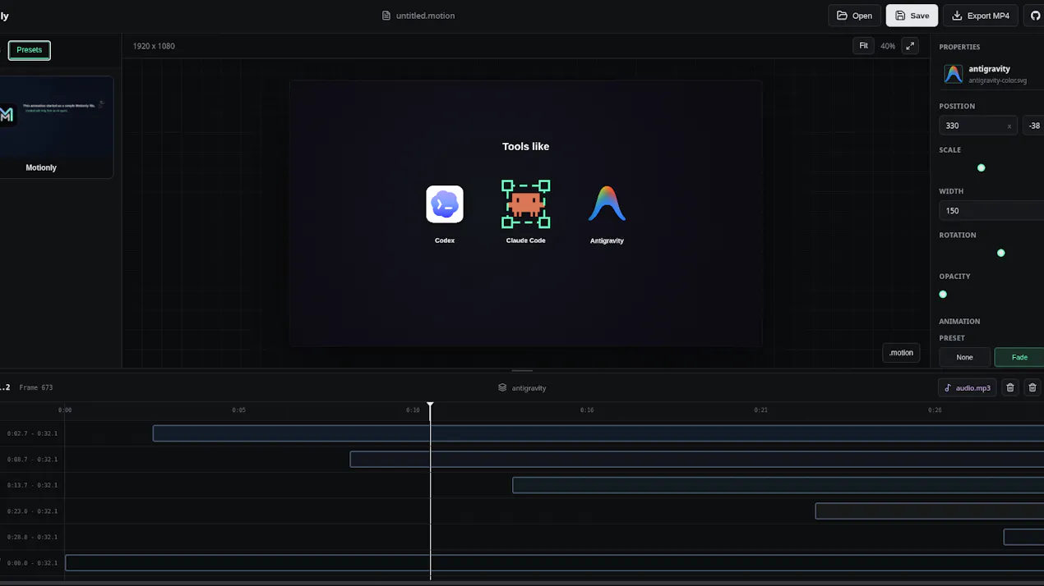Click the trash icon beside audio.mp3
Image resolution: width=1044 pixels, height=586 pixels.
tap(1010, 387)
